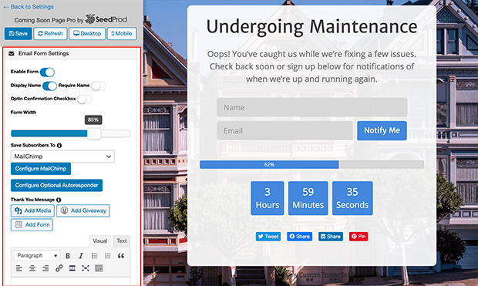Click the Add Media button

click(32, 210)
